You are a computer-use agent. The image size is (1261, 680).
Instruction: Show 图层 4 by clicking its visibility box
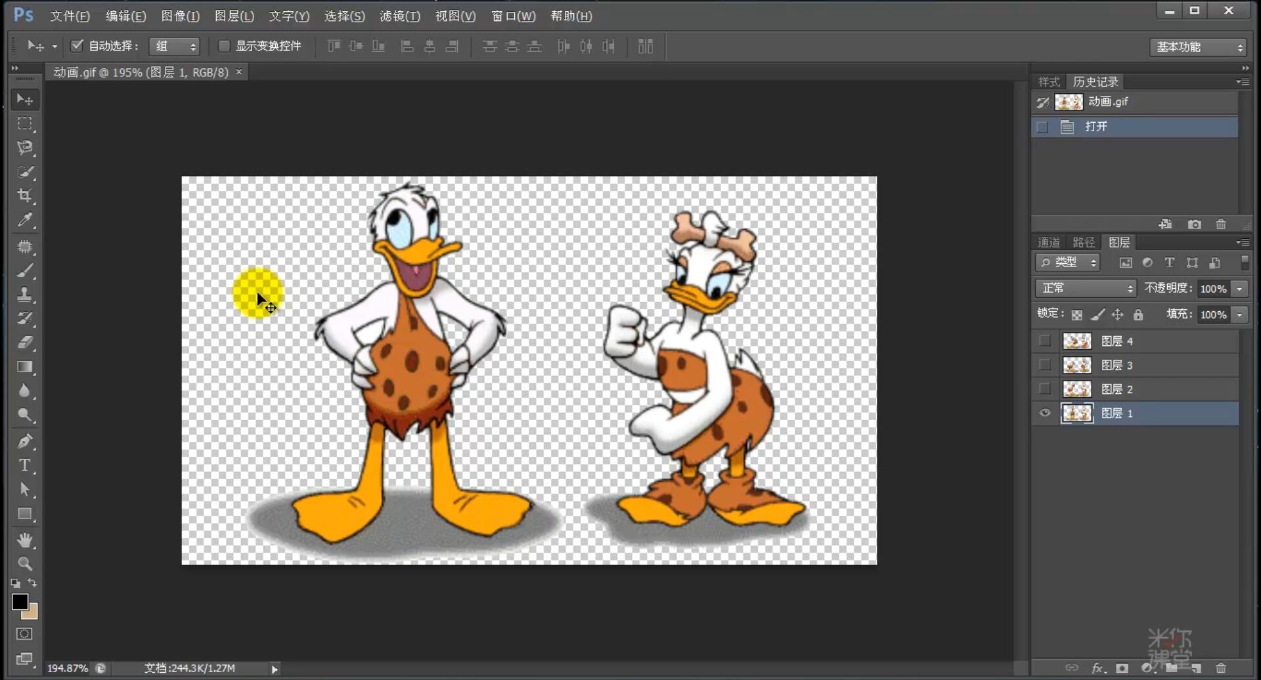click(x=1045, y=341)
